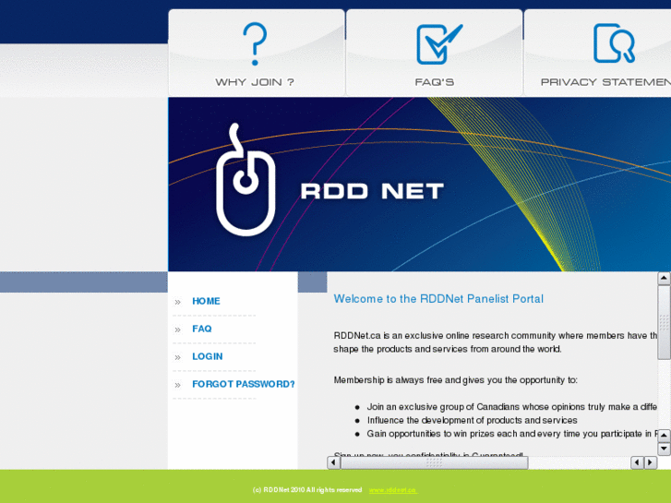Click the bullet starting "Gain opportunities to win prizes"

[x=512, y=434]
